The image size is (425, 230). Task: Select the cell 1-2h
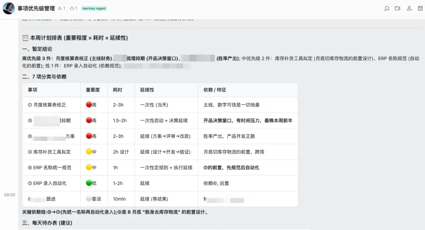(118, 183)
